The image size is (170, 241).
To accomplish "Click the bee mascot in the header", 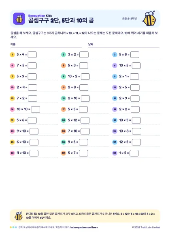I will (149, 19).
